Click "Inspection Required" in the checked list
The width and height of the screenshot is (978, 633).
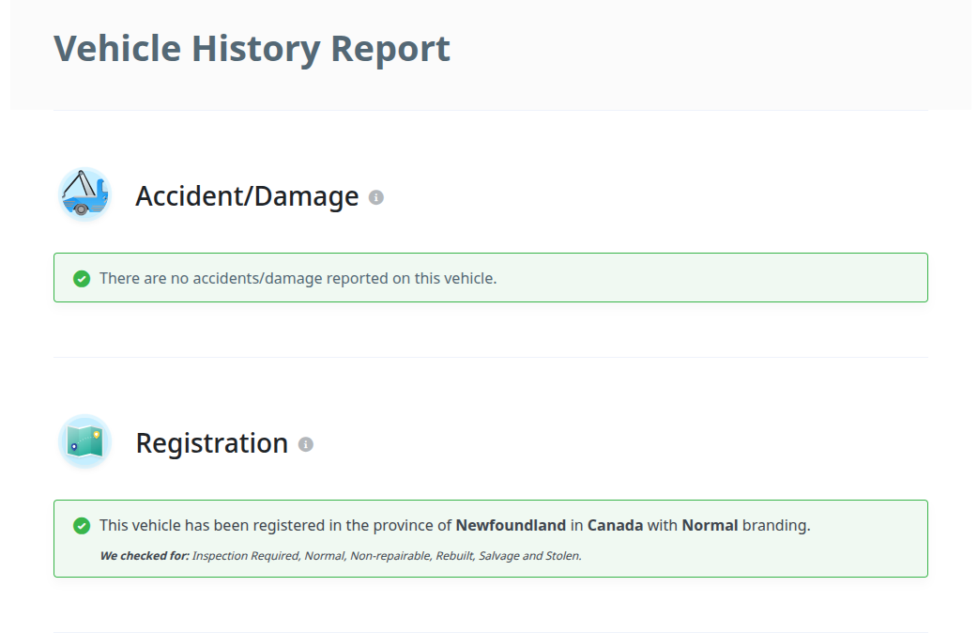(x=246, y=556)
